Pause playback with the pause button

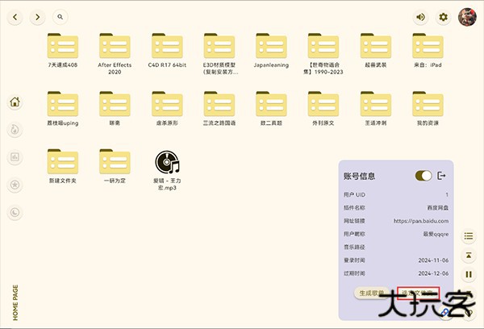[468, 275]
